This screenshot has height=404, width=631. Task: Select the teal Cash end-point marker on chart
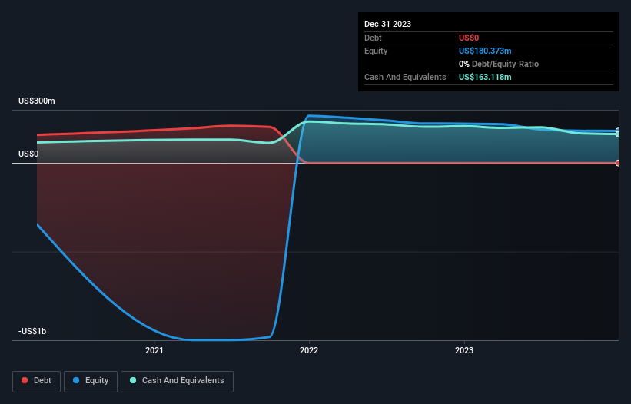pyautogui.click(x=618, y=134)
